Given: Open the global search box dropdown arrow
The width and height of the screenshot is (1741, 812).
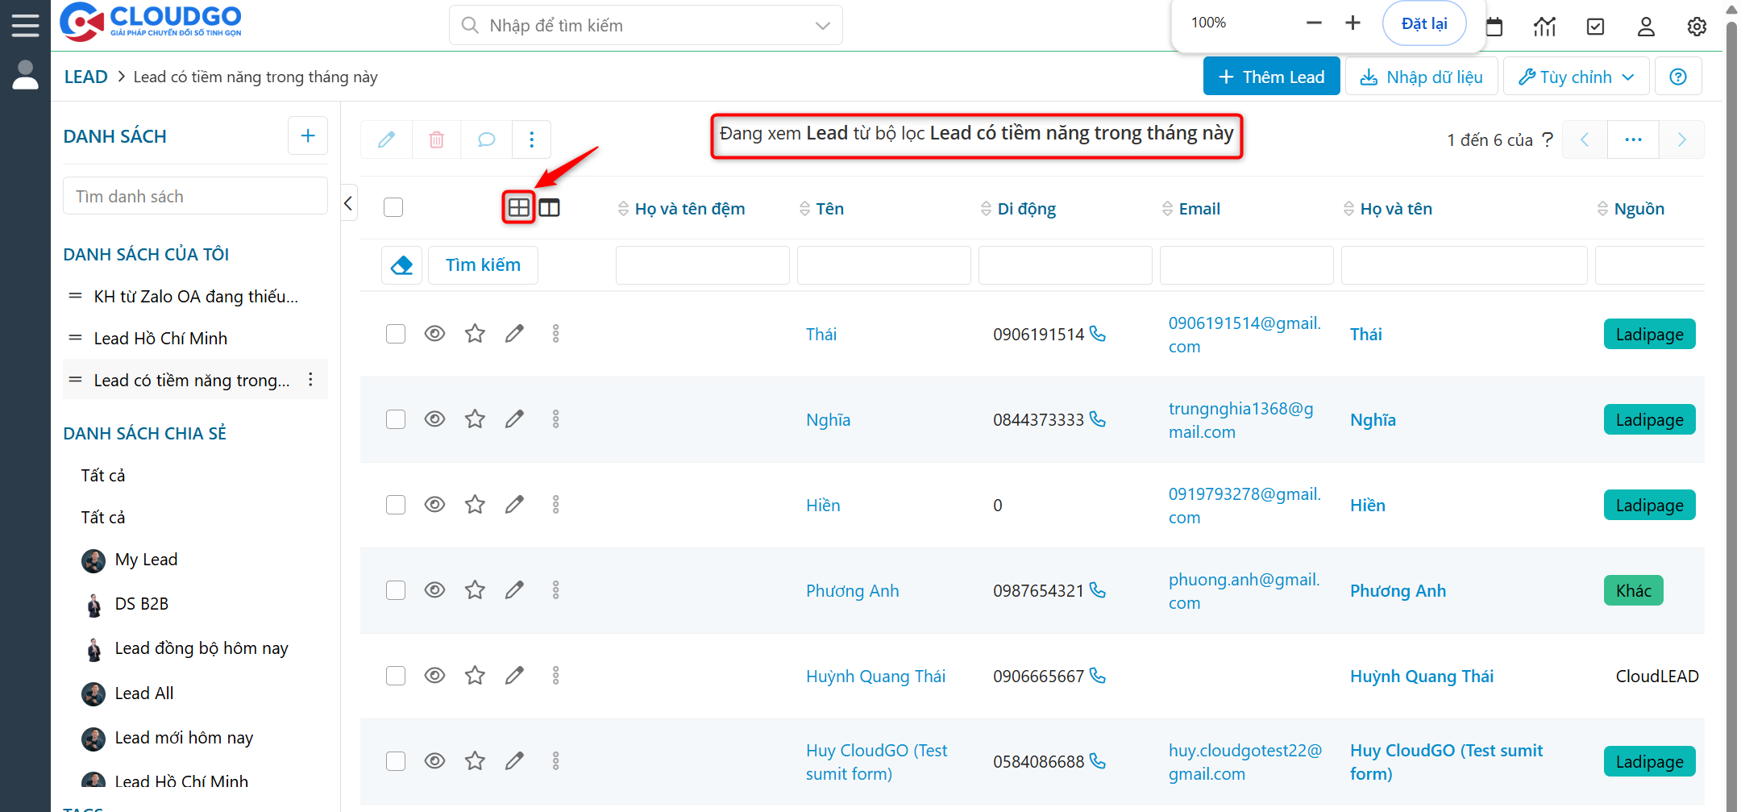Looking at the screenshot, I should [x=822, y=26].
